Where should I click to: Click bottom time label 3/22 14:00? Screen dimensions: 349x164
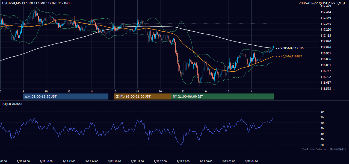(x=92, y=161)
